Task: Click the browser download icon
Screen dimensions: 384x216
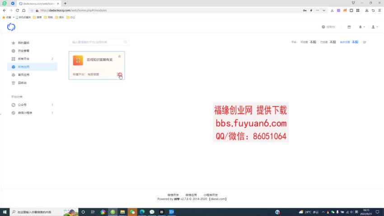Action: pyautogui.click(x=366, y=10)
